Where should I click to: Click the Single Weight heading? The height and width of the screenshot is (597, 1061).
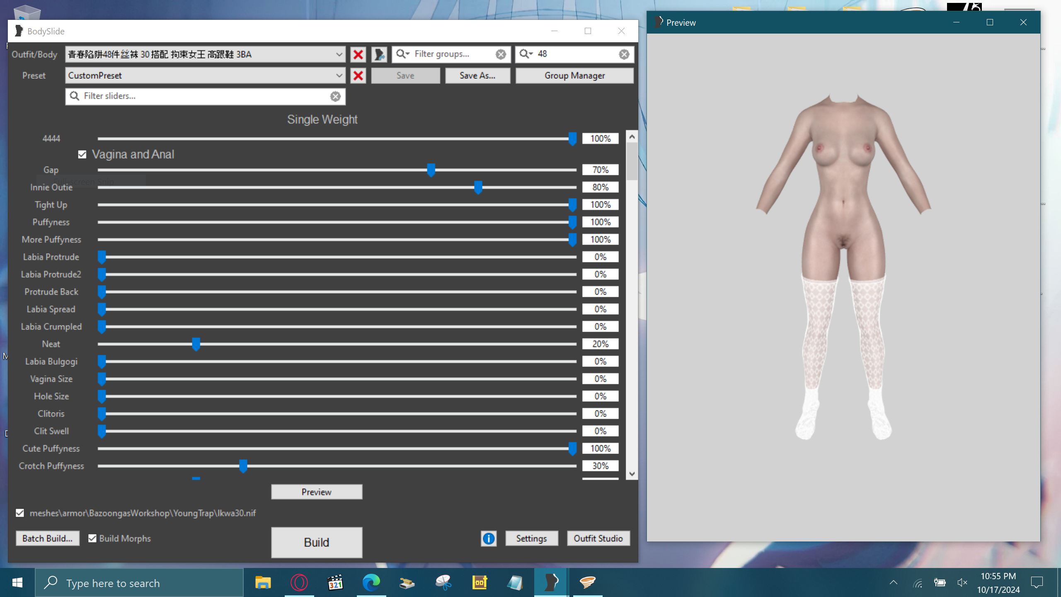click(x=322, y=119)
